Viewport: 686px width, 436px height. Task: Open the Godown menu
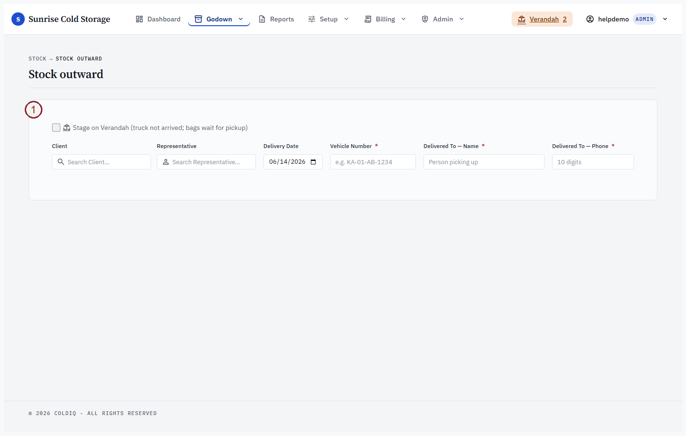[219, 19]
